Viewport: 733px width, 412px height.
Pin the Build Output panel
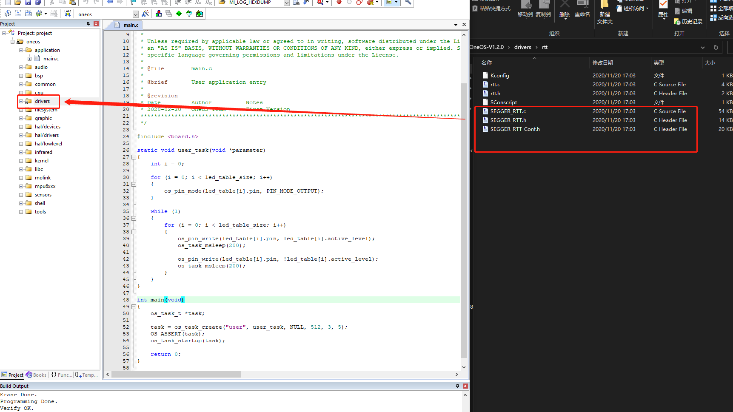point(458,386)
